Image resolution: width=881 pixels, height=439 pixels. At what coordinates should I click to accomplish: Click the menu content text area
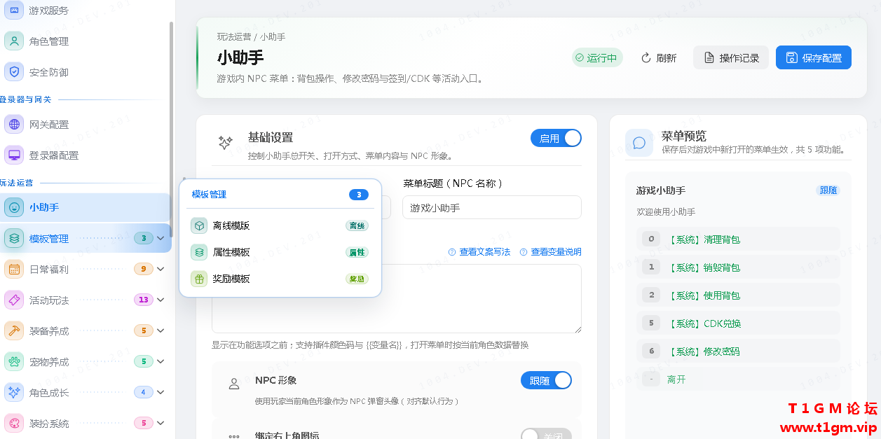coord(397,298)
